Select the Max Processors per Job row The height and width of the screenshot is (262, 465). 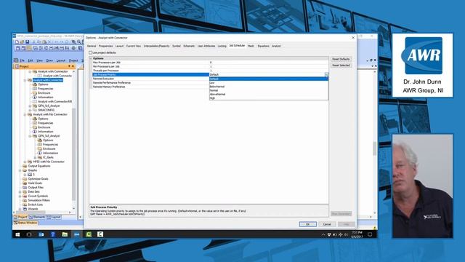(x=209, y=63)
